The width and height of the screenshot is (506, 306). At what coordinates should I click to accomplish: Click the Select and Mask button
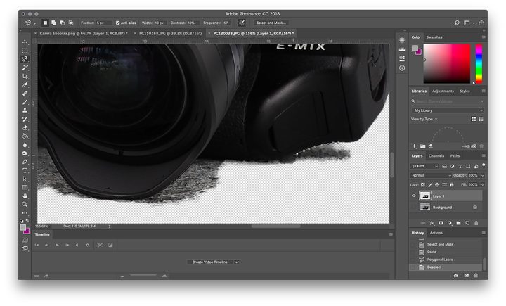(x=271, y=23)
